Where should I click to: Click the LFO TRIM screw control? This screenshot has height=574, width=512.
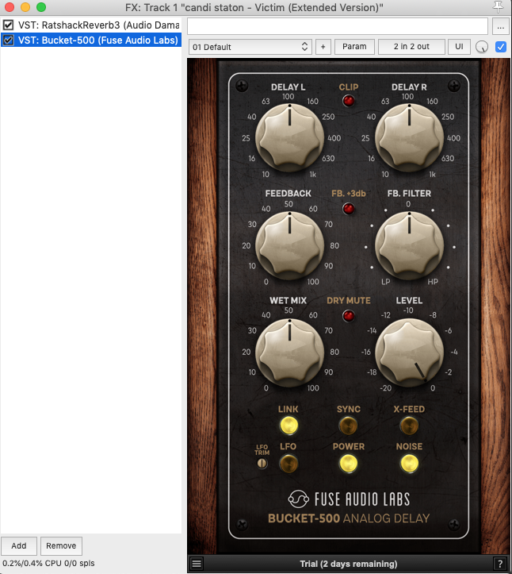(x=262, y=464)
